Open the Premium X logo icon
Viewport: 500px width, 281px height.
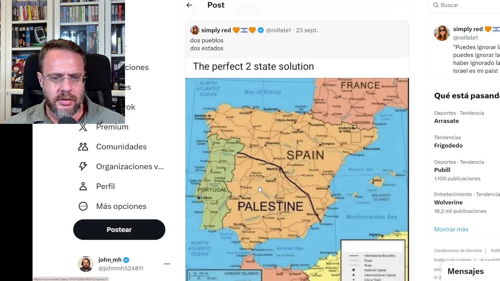pos(83,127)
